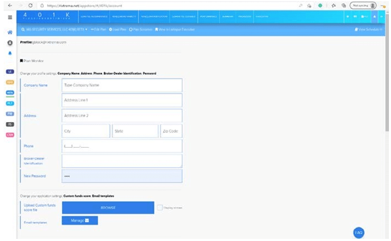Open the round FAQ help button

click(358, 233)
